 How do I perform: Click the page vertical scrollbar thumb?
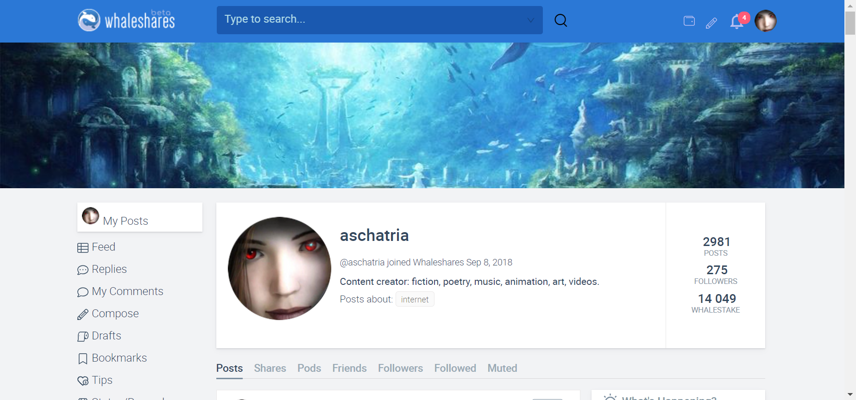point(850,23)
